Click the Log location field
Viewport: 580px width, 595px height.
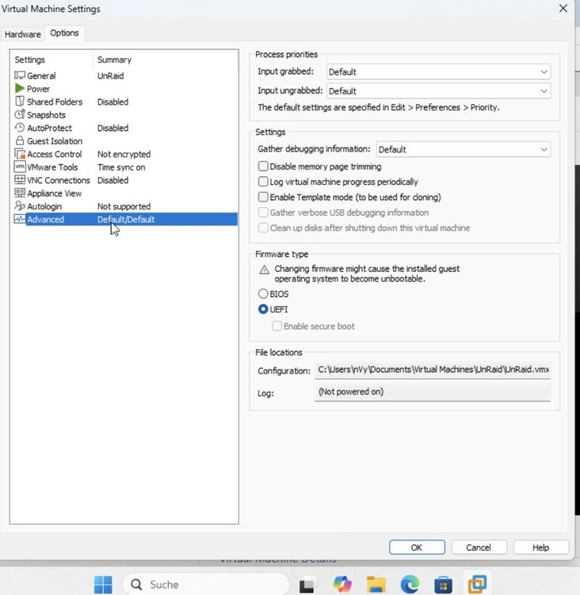[x=433, y=393]
